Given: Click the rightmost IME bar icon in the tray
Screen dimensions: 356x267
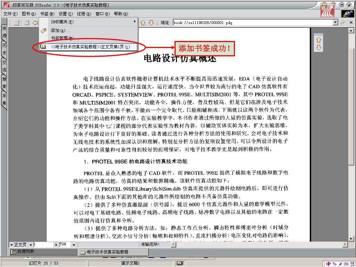Looking at the screenshot, I should click(x=352, y=264).
